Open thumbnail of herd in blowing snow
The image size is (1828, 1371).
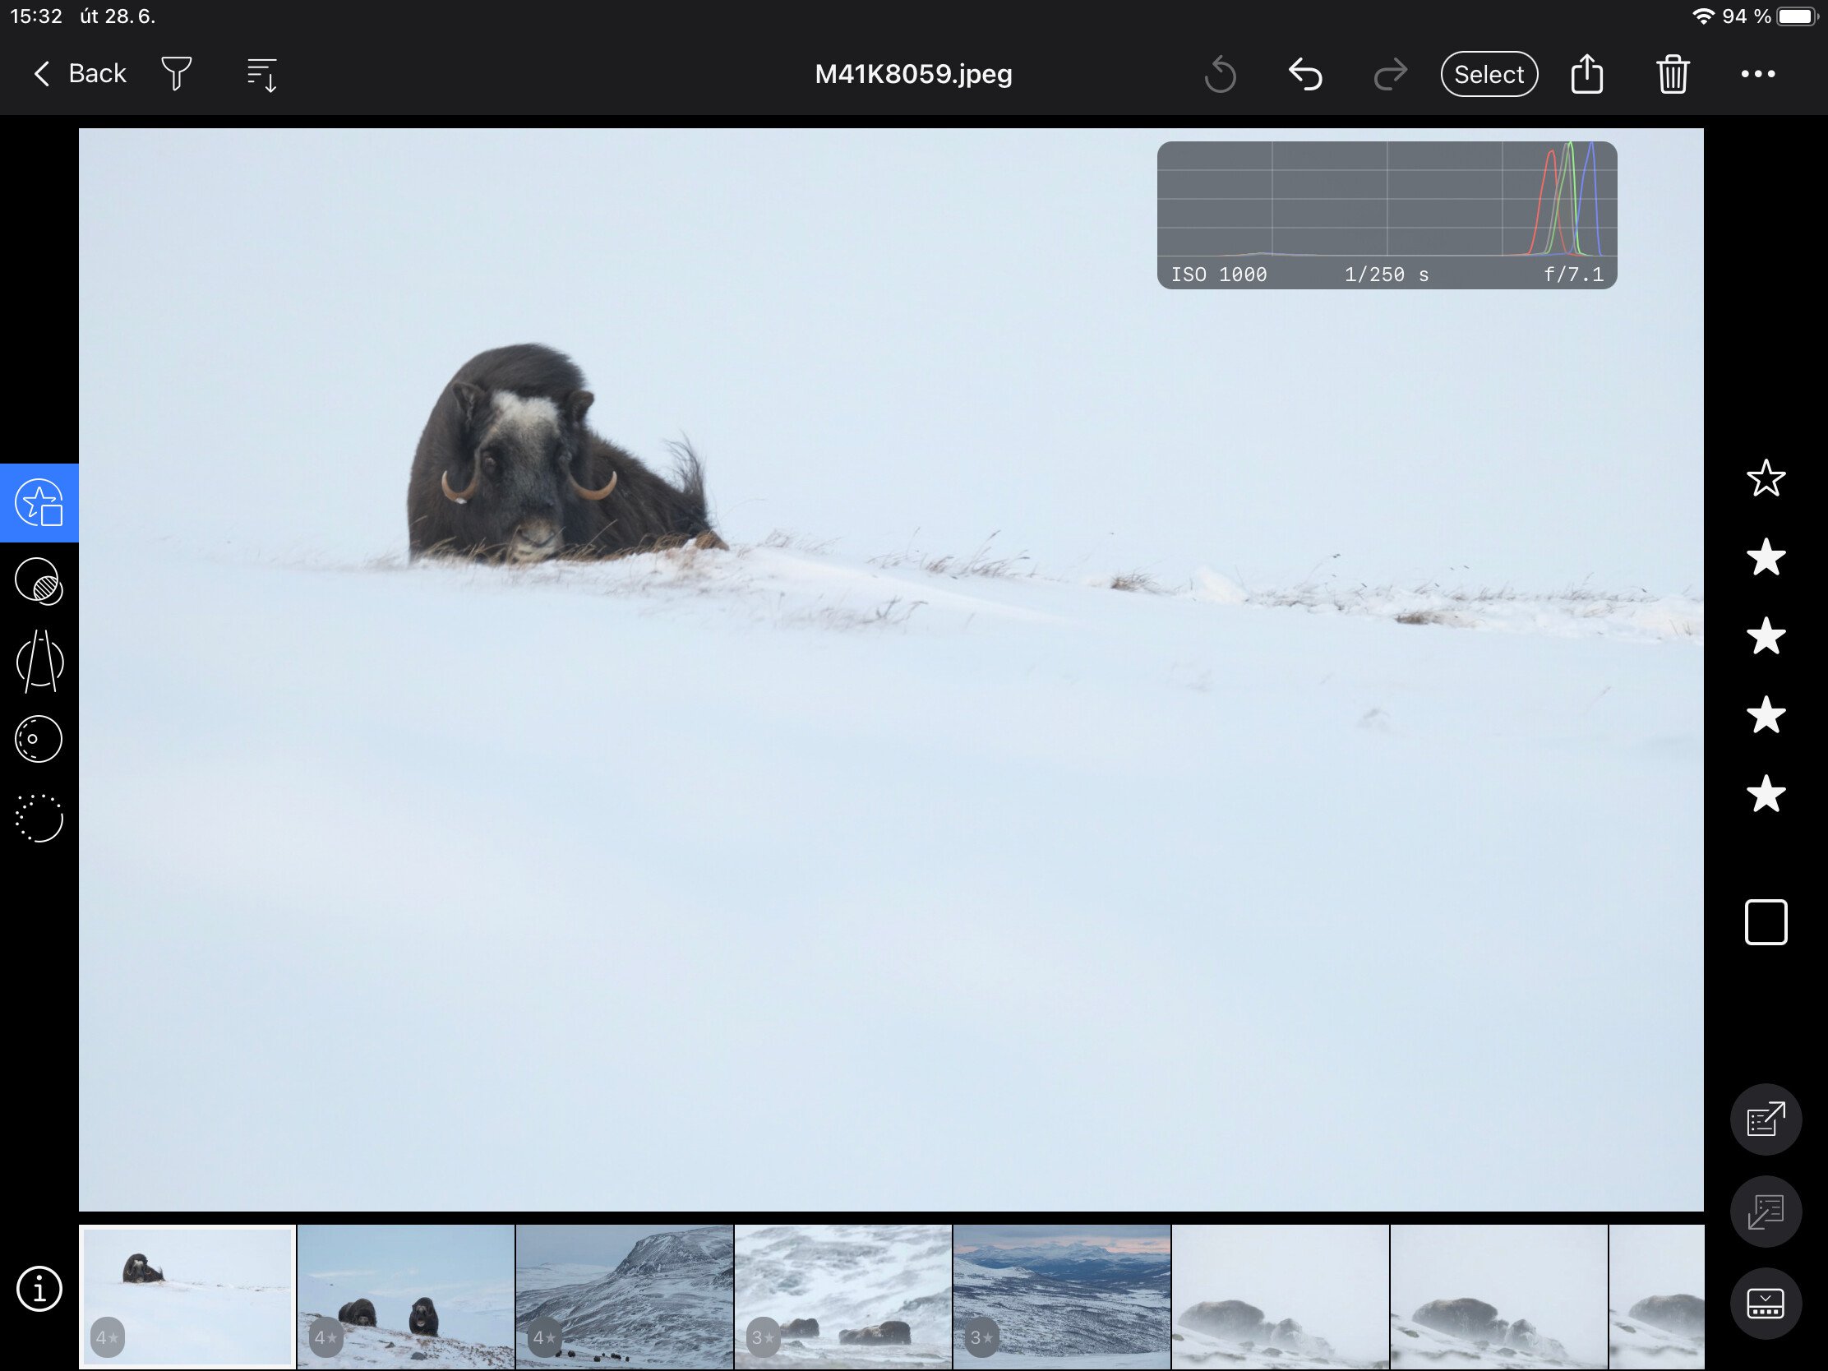843,1296
